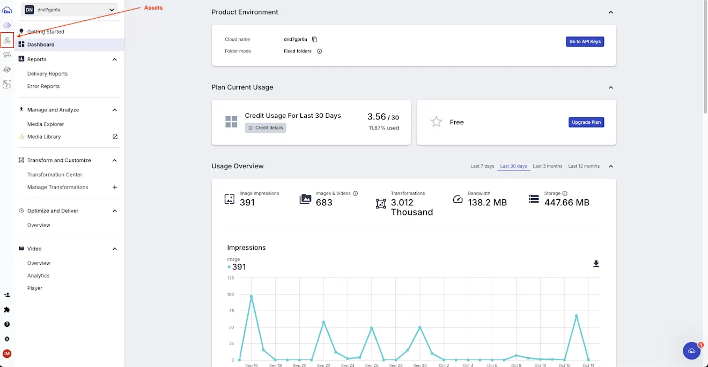708x367 pixels.
Task: Click the Storage stack icon
Action: pyautogui.click(x=534, y=199)
